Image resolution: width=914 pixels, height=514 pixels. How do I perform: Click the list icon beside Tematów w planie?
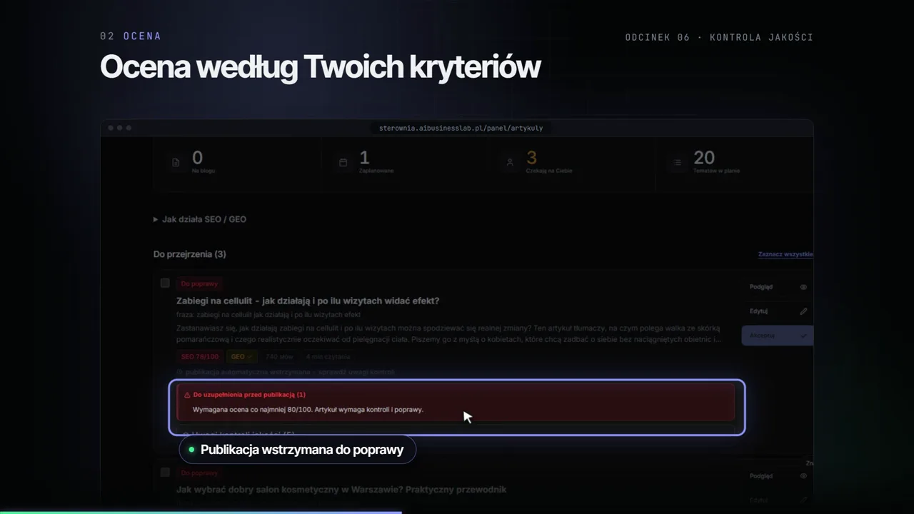pos(677,163)
